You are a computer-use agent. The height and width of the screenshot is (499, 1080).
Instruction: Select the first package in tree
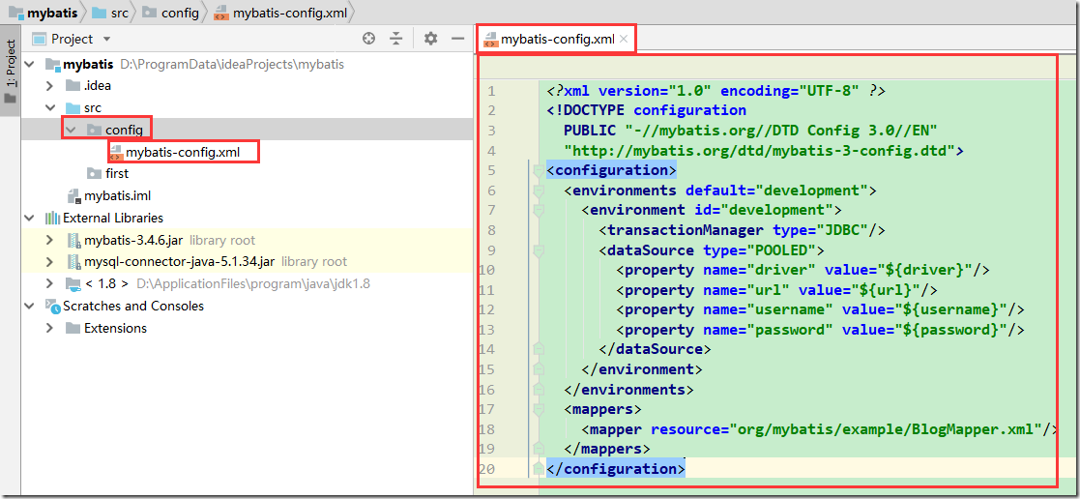pos(117,174)
